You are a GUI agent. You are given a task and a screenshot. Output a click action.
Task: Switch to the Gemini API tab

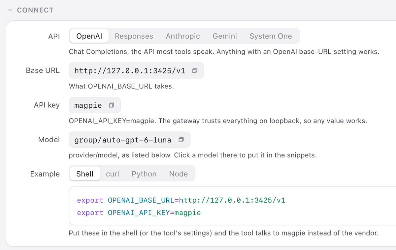[225, 36]
